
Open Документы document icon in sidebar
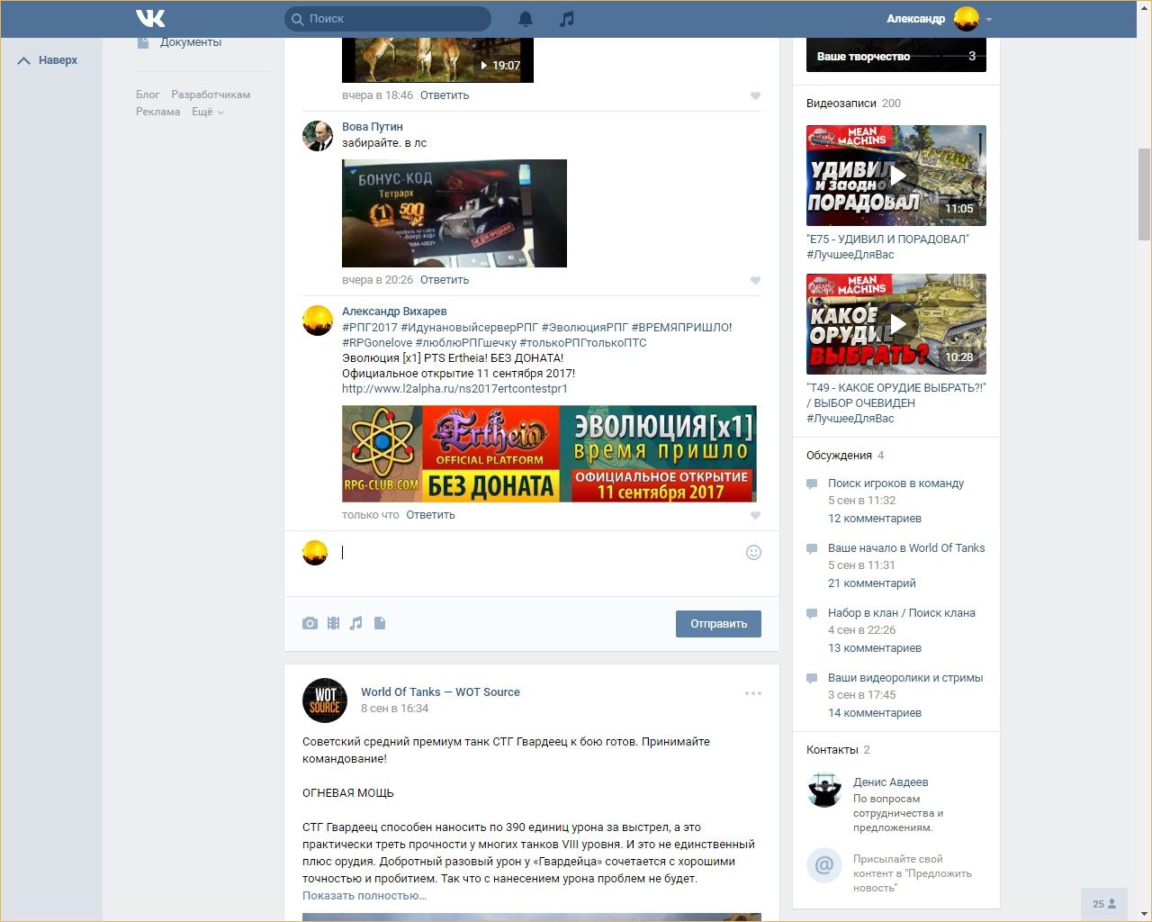click(x=142, y=42)
